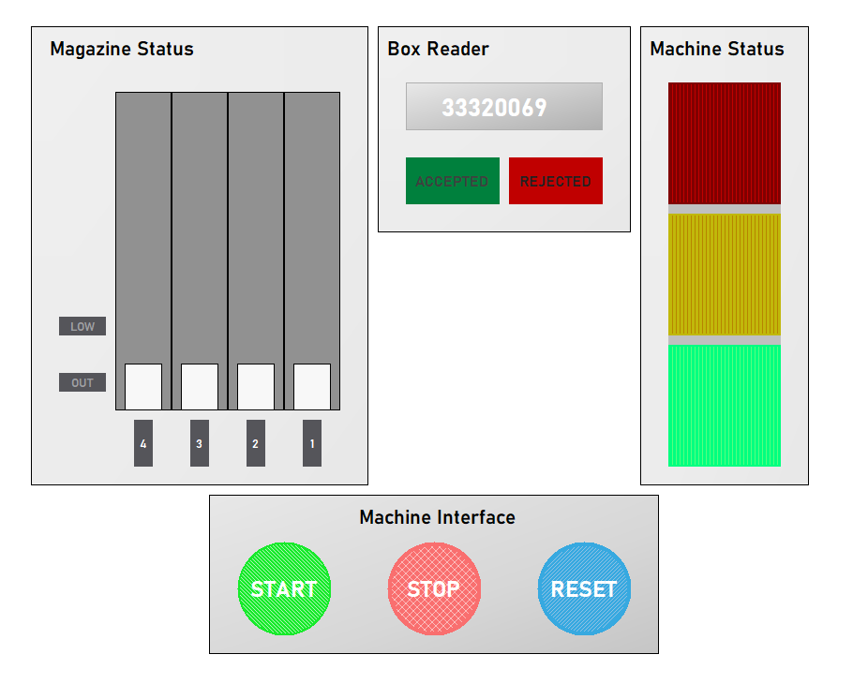
Task: Toggle the ACCEPTED indicator
Action: [453, 180]
